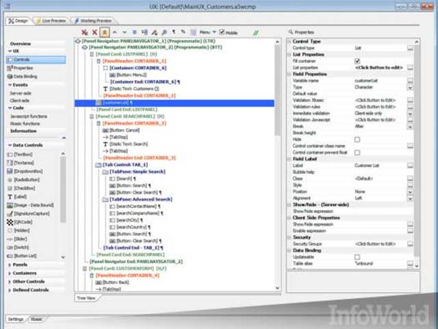Open the Type property dropdown
Image resolution: width=438 pixels, height=329 pixels.
point(410,87)
